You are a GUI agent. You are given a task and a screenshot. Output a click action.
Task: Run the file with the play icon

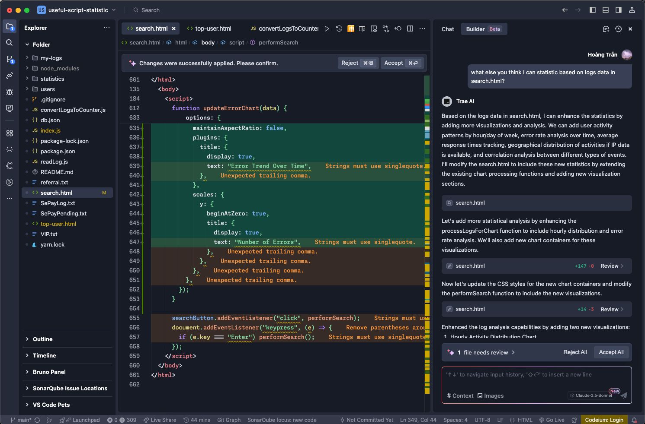[327, 28]
